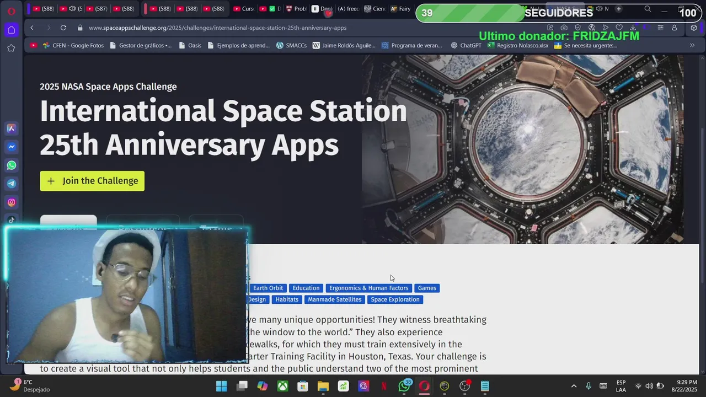
Task: Open the taskbar volume speaker icon
Action: pyautogui.click(x=649, y=386)
